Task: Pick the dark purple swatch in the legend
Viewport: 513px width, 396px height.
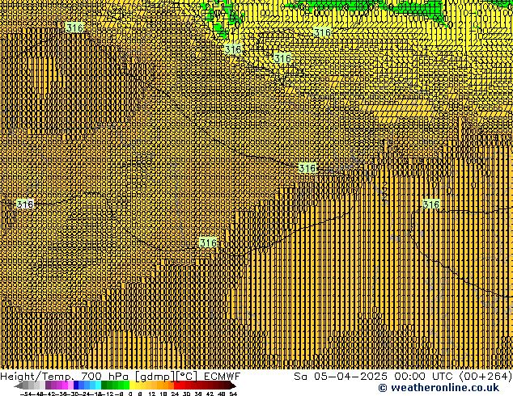Action: coord(48,385)
